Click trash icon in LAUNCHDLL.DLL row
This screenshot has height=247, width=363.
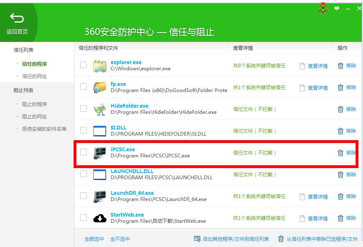340,175
